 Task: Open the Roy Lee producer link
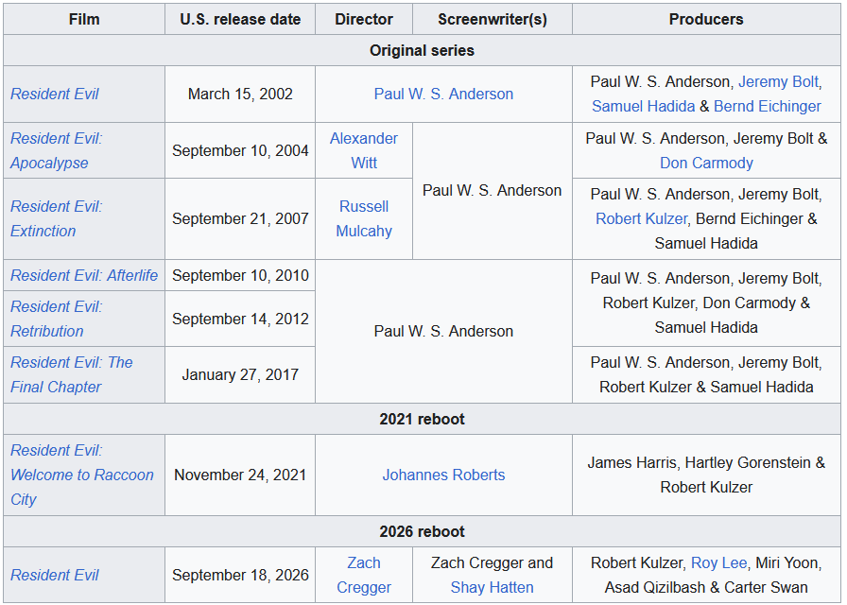coord(719,562)
